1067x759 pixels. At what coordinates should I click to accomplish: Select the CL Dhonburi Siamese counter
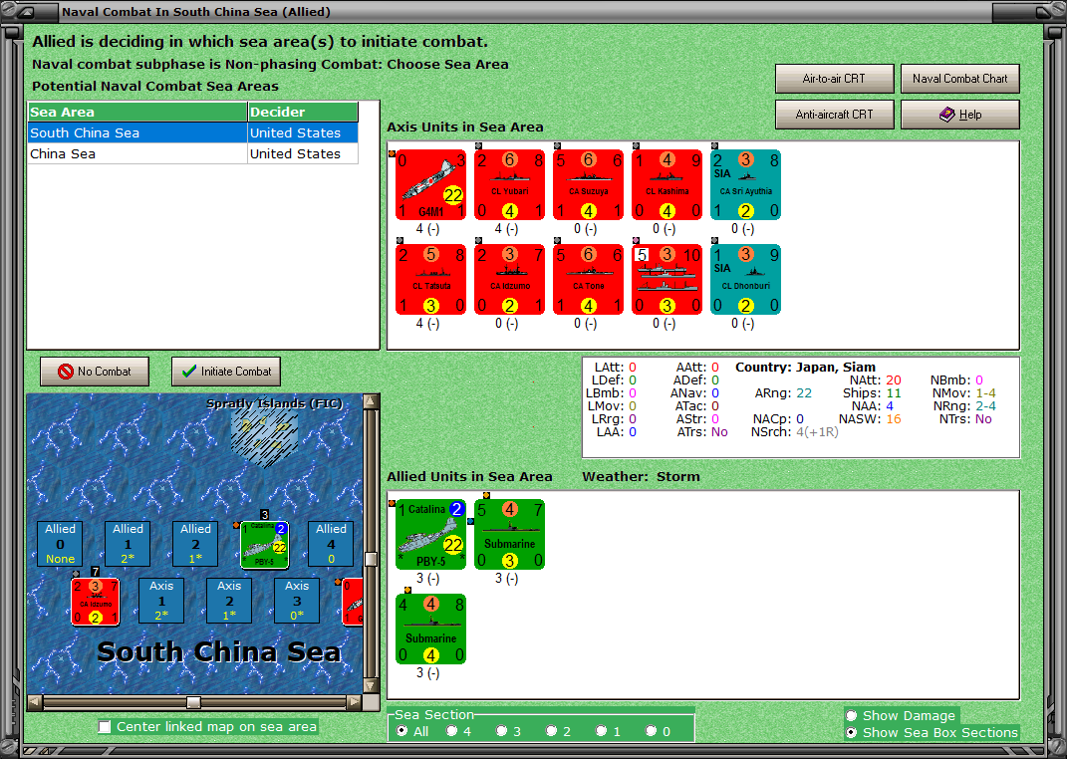point(746,280)
